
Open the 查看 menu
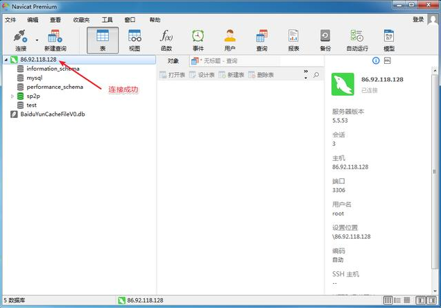click(55, 19)
